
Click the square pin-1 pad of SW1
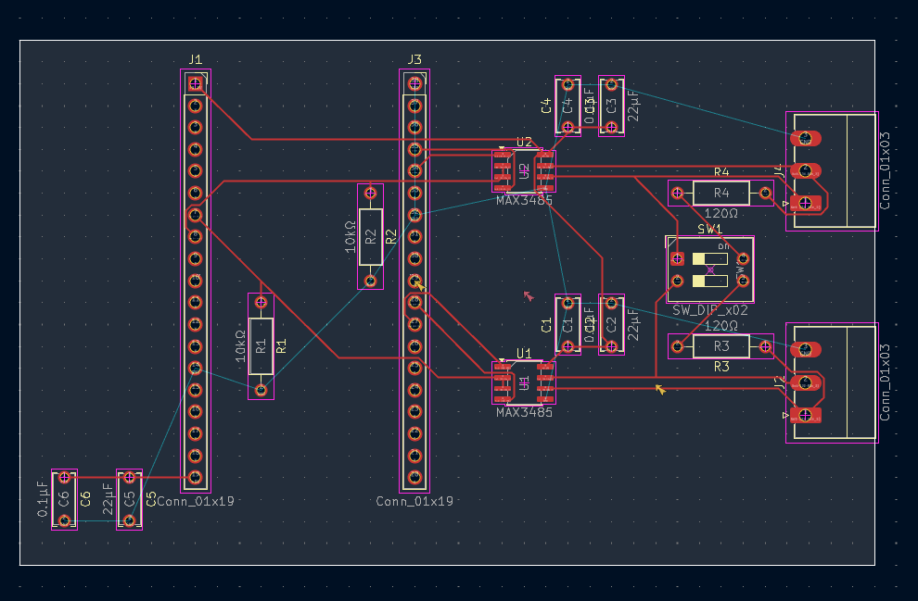click(x=678, y=258)
